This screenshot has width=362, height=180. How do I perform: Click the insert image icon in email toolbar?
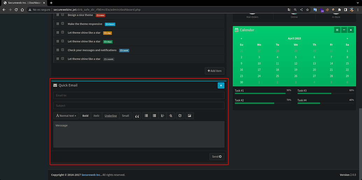click(189, 116)
